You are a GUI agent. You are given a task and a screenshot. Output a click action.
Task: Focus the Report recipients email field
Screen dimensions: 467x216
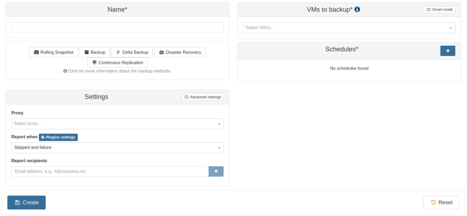[109, 171]
